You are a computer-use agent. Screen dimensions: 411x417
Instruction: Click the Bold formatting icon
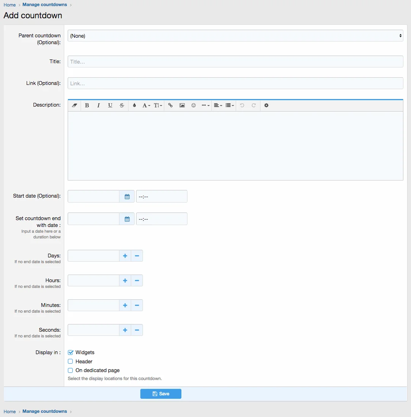tap(87, 105)
